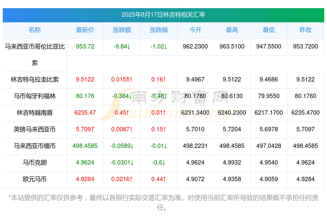Click opening value 498.2231

(x=195, y=146)
